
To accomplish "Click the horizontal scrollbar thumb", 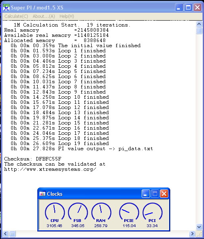I will click(x=13, y=234).
